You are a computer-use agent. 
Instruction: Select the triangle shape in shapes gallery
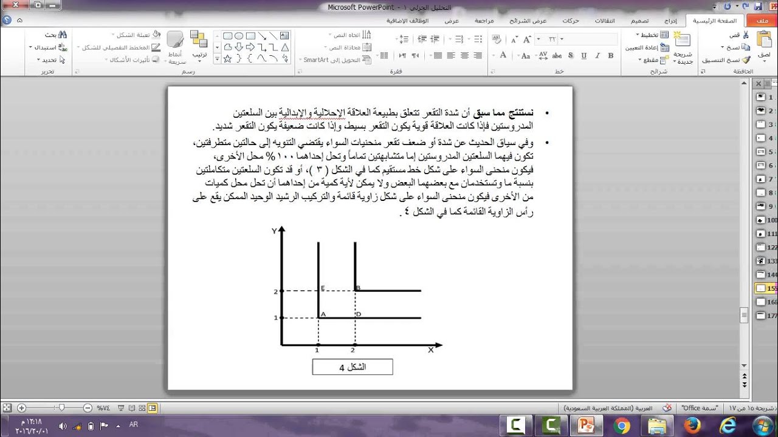tap(284, 47)
